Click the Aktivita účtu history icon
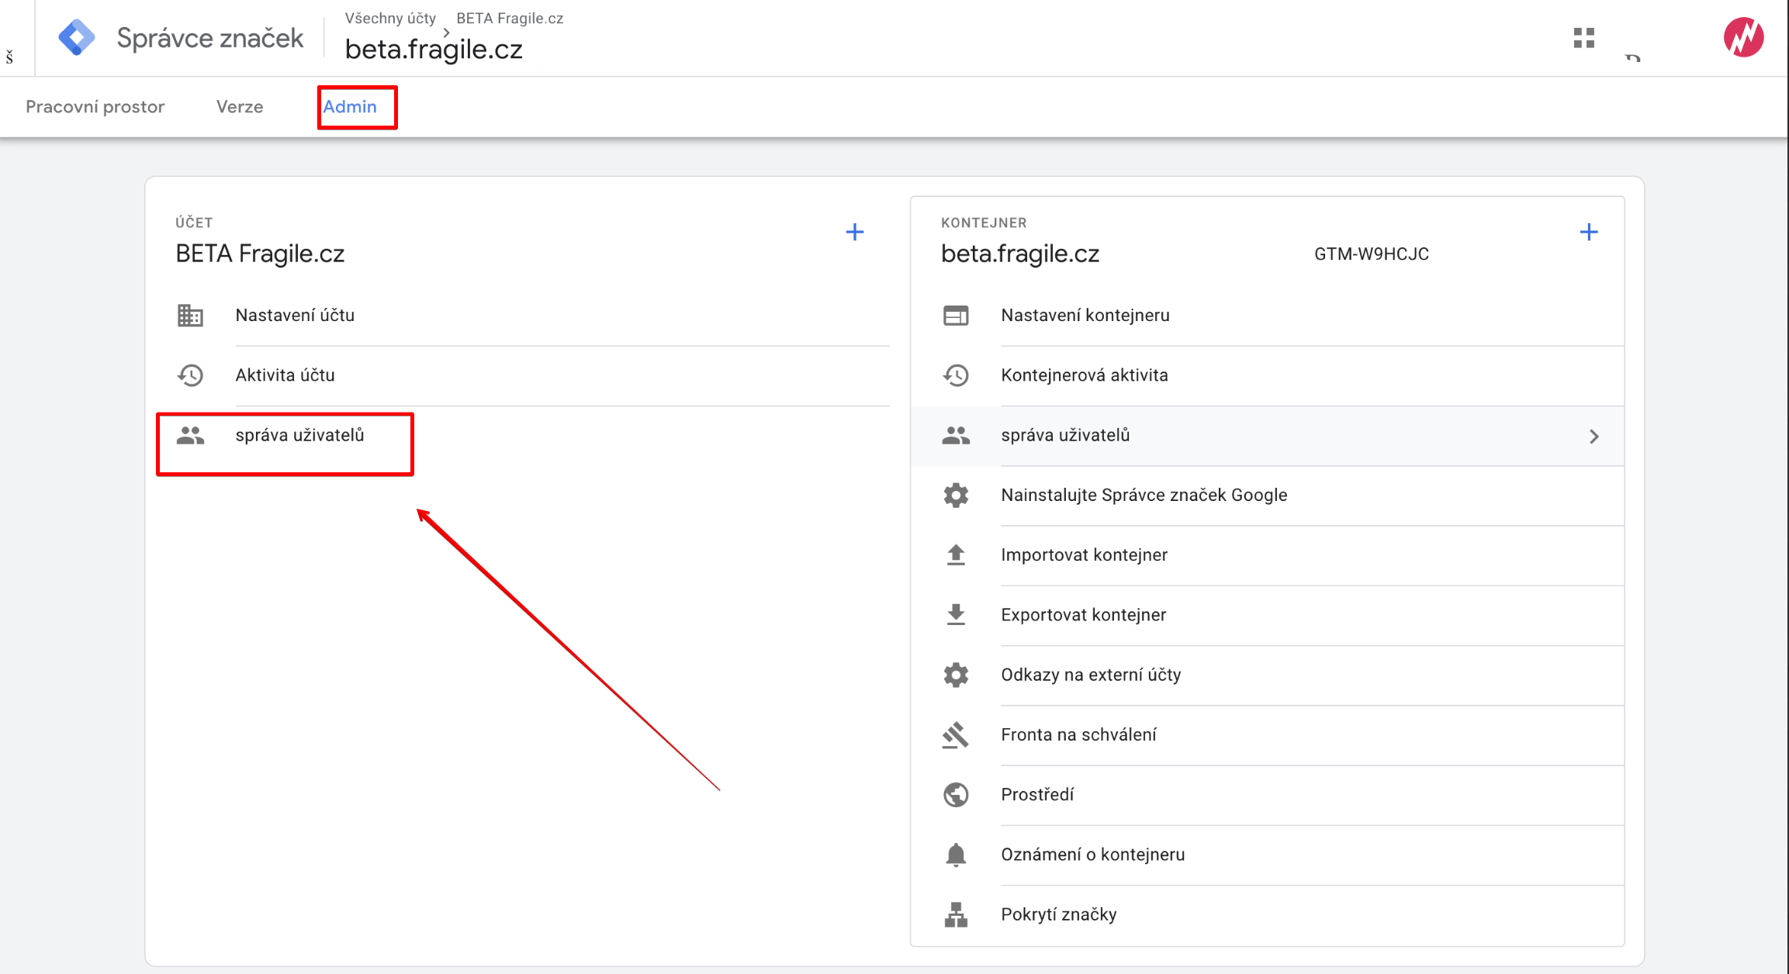This screenshot has height=974, width=1789. coord(190,375)
